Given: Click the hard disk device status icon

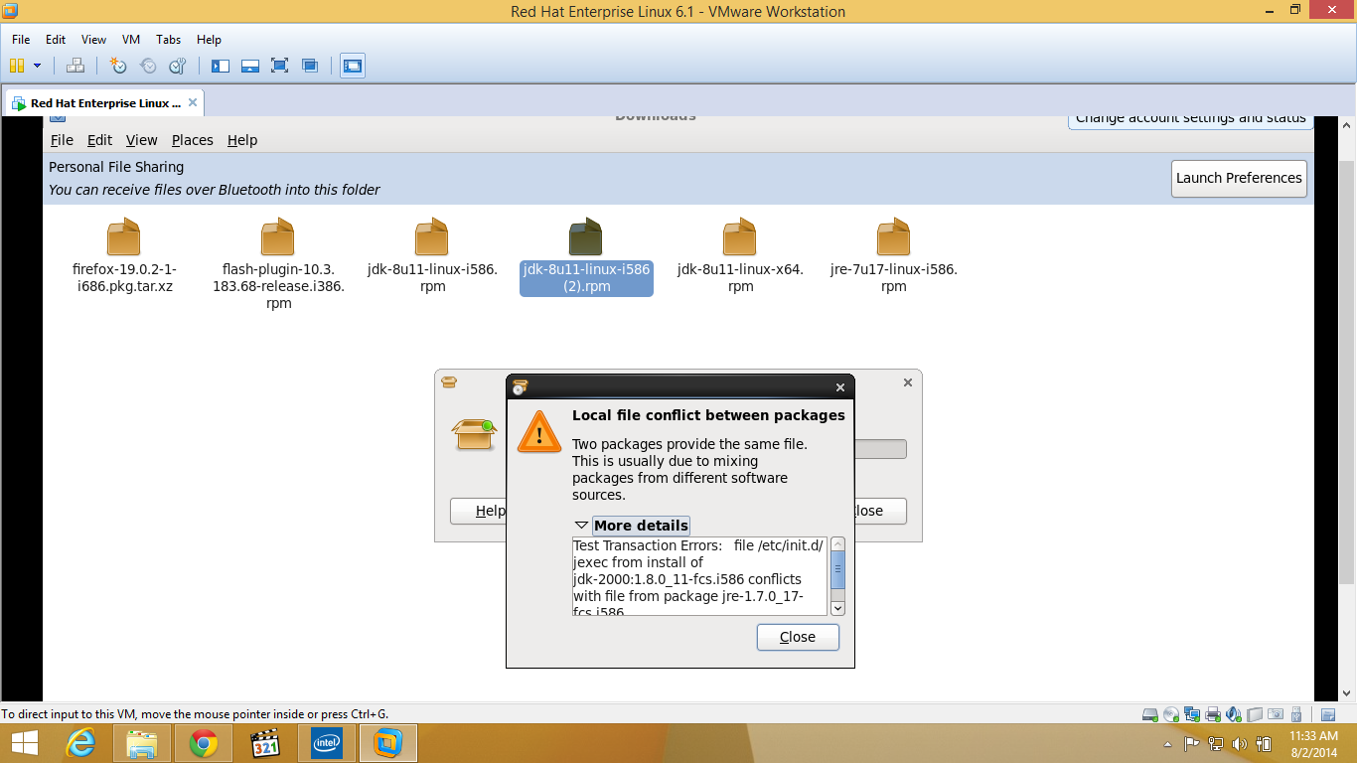Looking at the screenshot, I should tap(1149, 714).
